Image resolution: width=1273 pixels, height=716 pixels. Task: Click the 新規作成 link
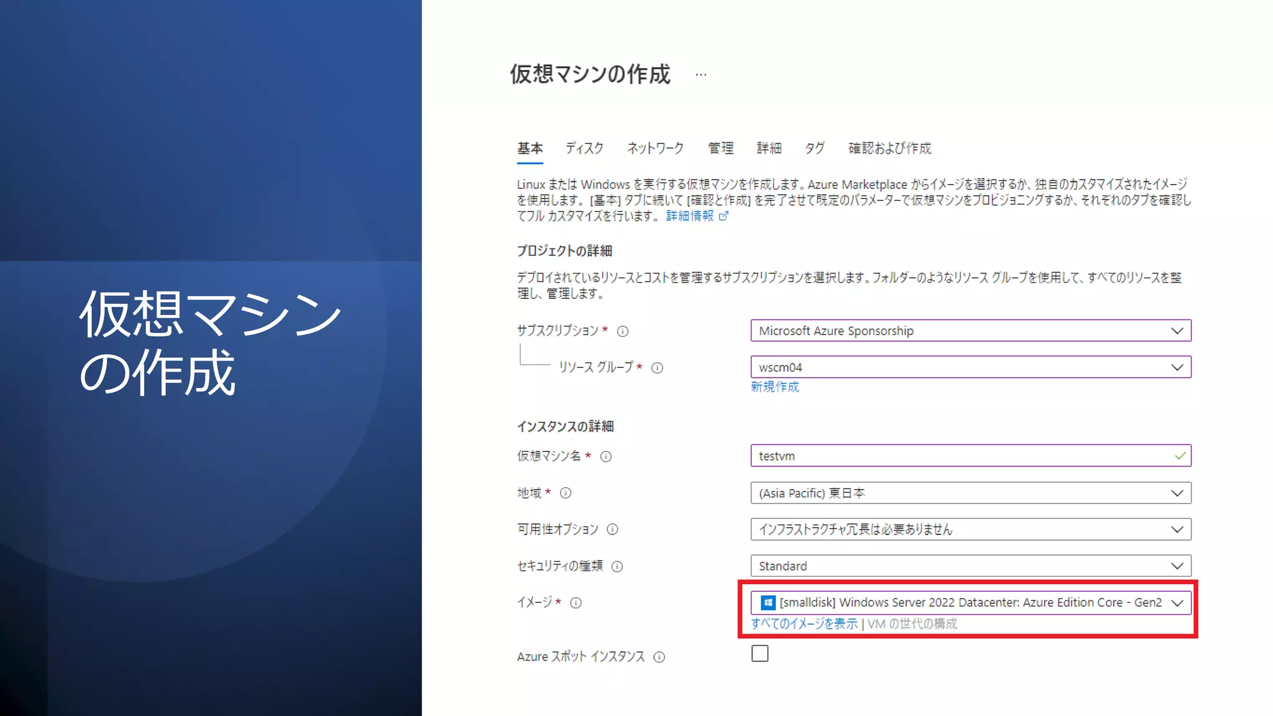coord(774,387)
